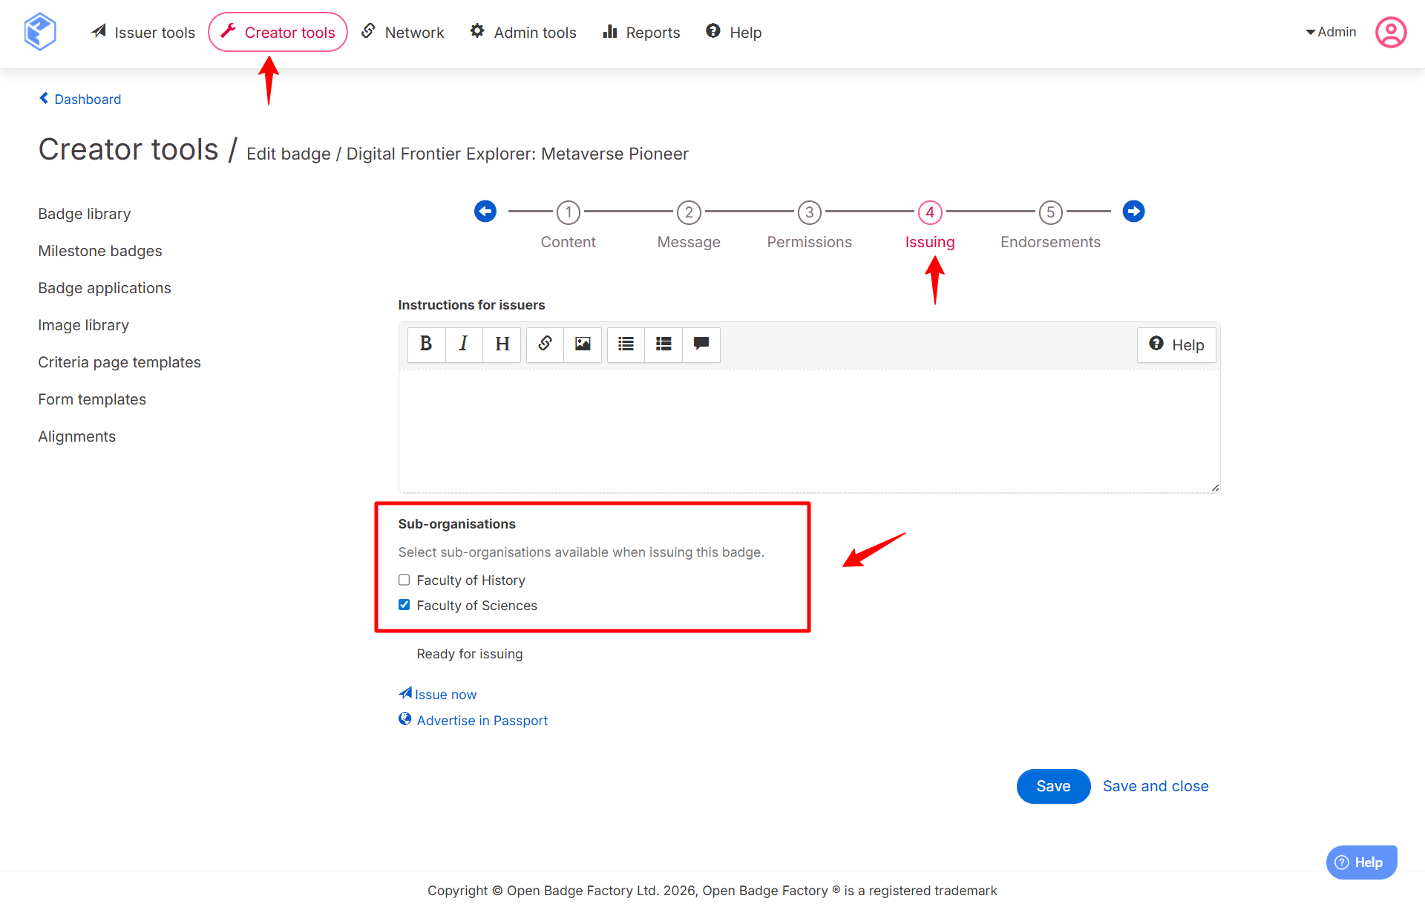
Task: Open the user profile avatar icon
Action: click(x=1390, y=33)
